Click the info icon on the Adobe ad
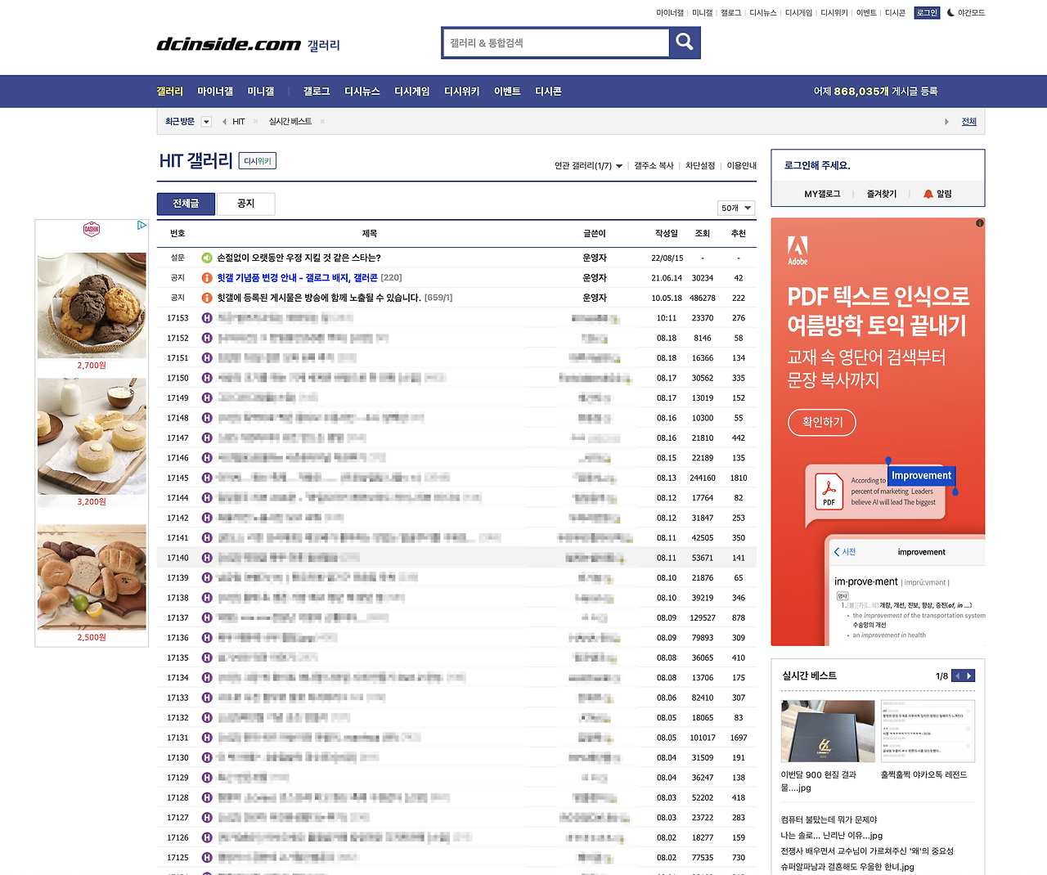This screenshot has height=875, width=1047. pos(978,222)
